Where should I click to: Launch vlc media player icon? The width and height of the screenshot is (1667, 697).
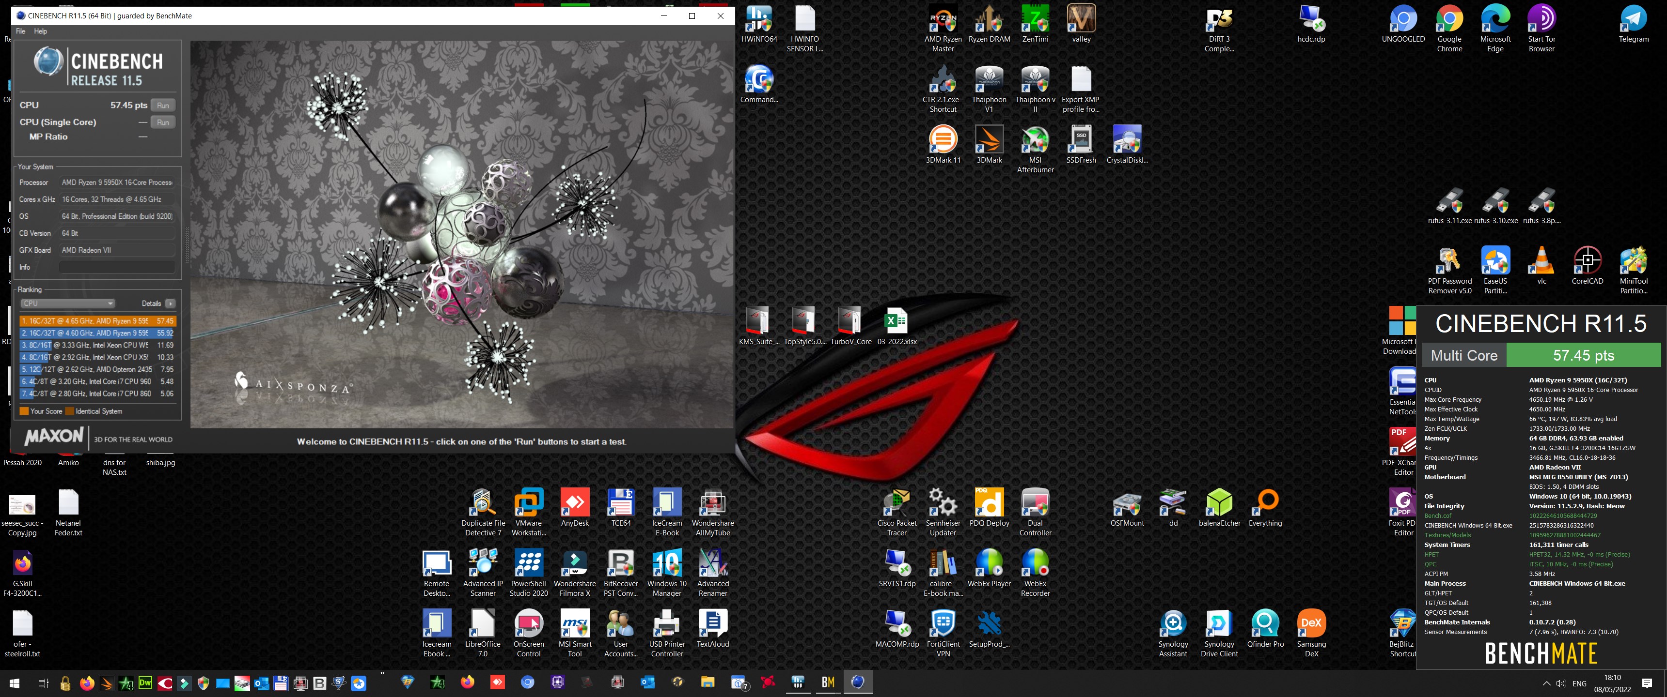[1541, 266]
